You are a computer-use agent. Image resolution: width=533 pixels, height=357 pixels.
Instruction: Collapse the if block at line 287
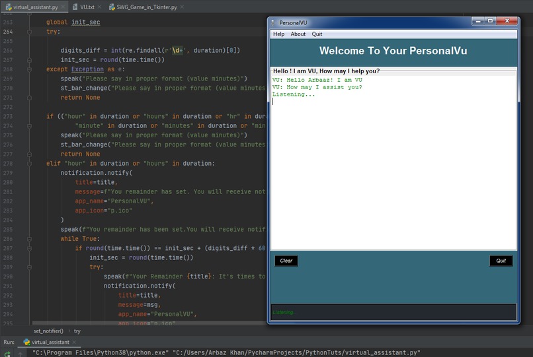[29, 248]
